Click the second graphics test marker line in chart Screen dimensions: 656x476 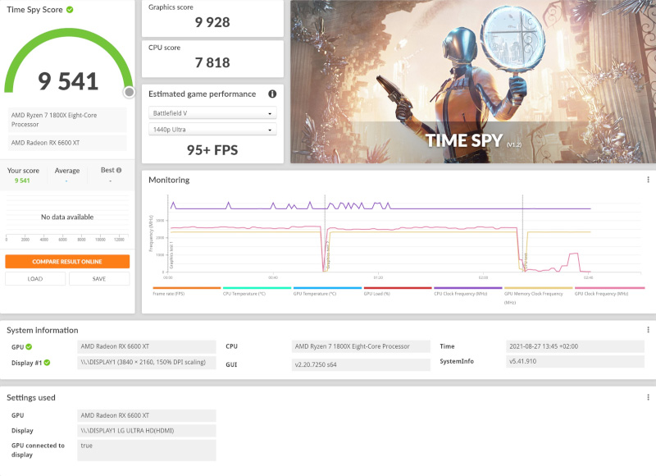(x=325, y=233)
